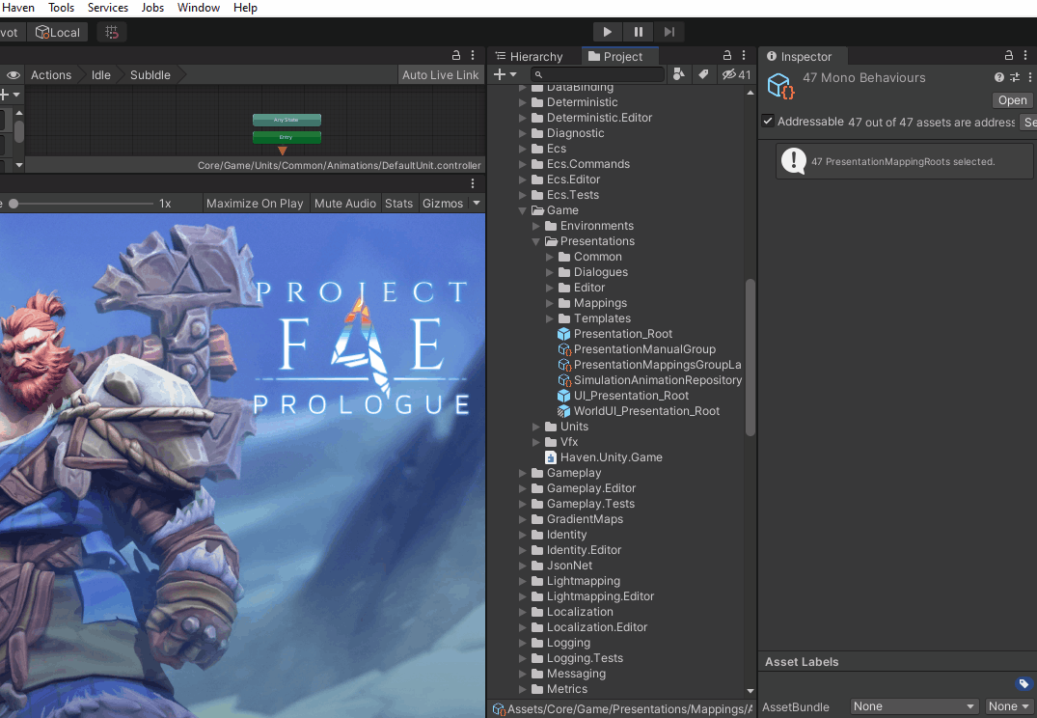Select the Localization.Editor folder
Screen dimensions: 1037x718
click(x=588, y=627)
